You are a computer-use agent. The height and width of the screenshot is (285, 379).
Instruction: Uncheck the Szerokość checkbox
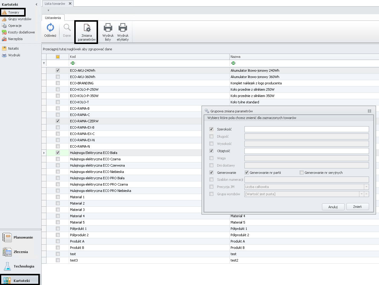tap(211, 129)
